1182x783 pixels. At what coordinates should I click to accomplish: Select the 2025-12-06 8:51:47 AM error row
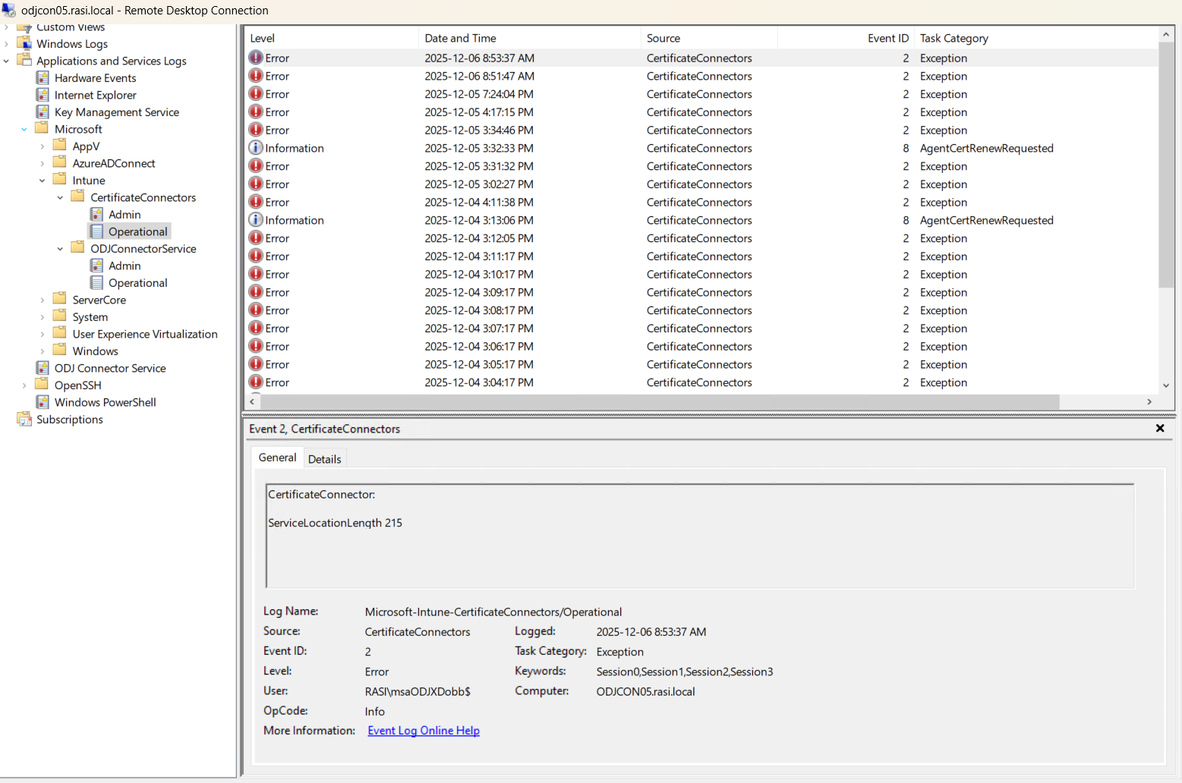tap(702, 76)
